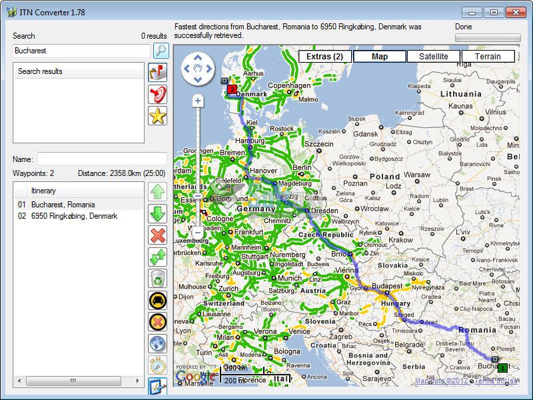Viewport: 533px width, 400px height.
Task: Open the Terms of Use link
Action: click(x=496, y=381)
